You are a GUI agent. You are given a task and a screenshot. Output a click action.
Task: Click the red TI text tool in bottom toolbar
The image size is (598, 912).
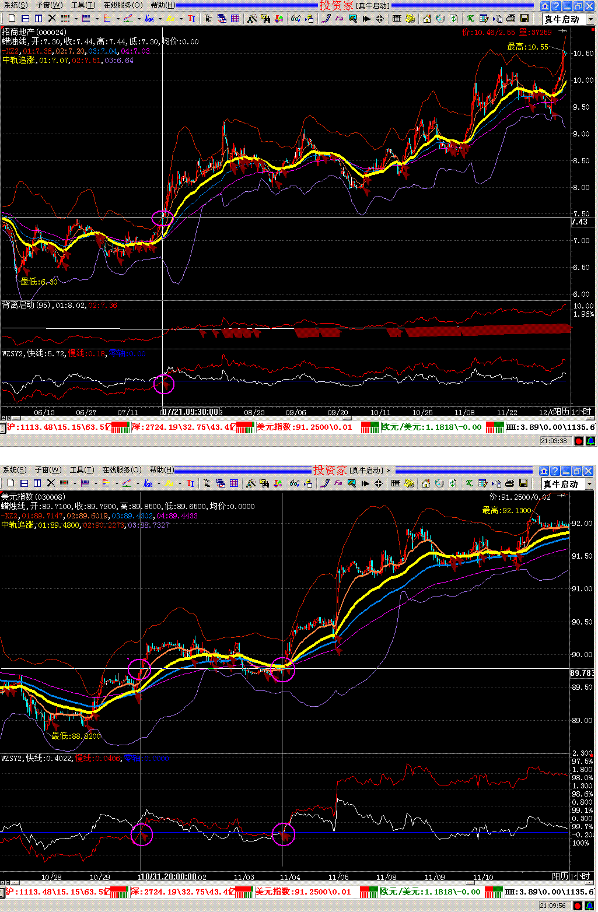[x=190, y=483]
